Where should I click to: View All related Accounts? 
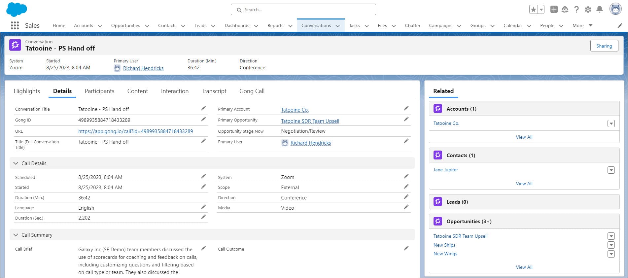click(x=524, y=137)
